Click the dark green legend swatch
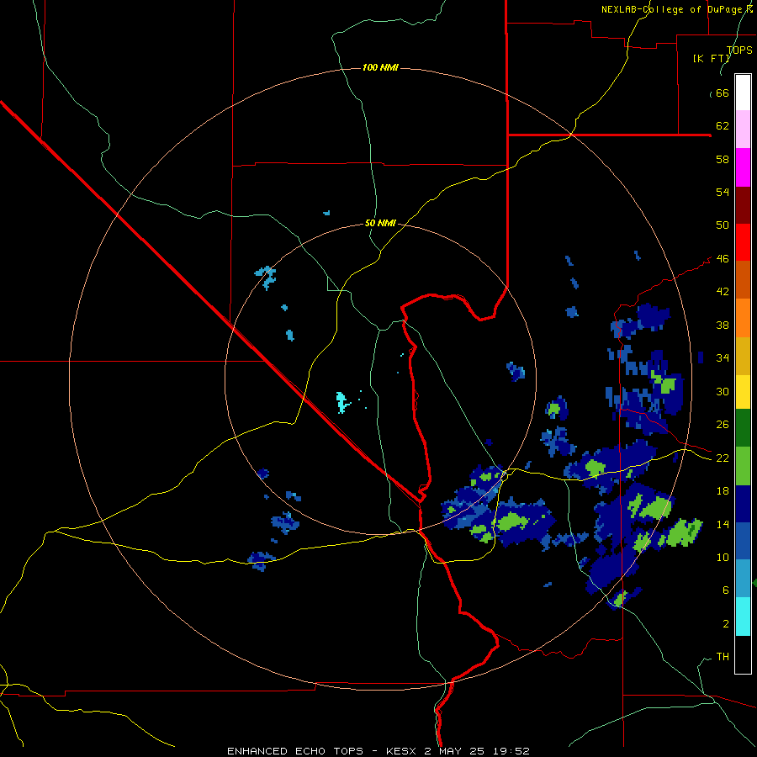This screenshot has height=757, width=757. point(743,428)
